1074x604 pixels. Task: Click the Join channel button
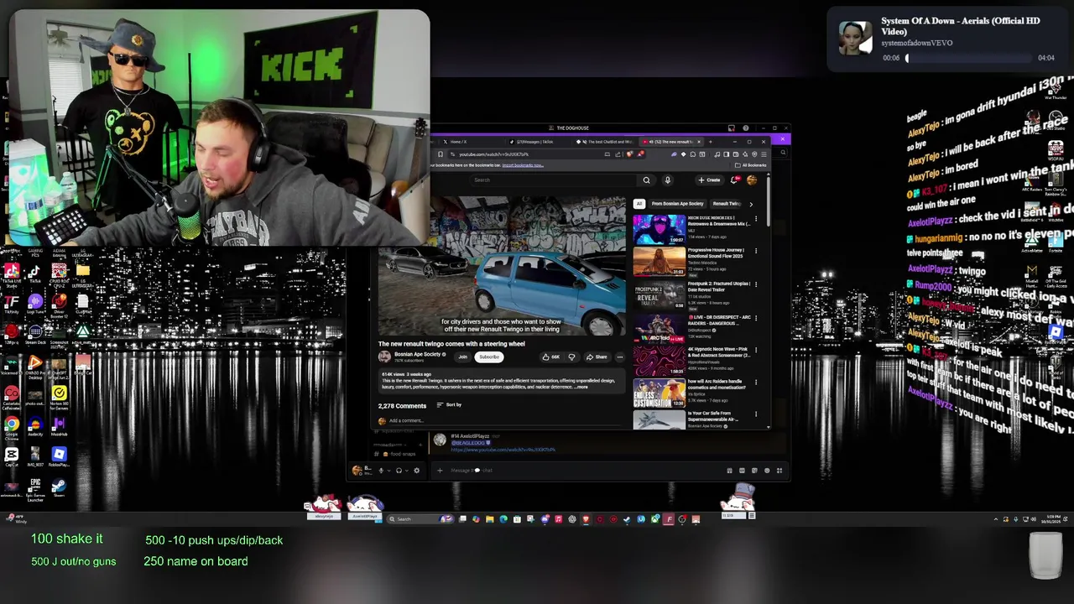[x=462, y=357]
